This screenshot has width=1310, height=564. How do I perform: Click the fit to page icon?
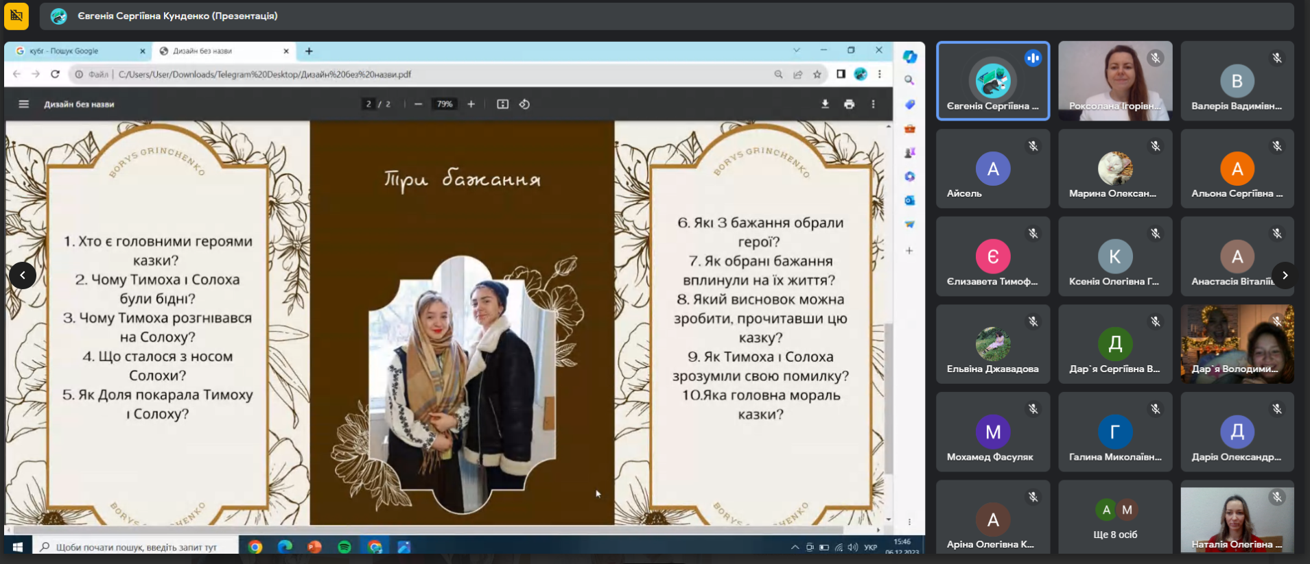coord(502,104)
